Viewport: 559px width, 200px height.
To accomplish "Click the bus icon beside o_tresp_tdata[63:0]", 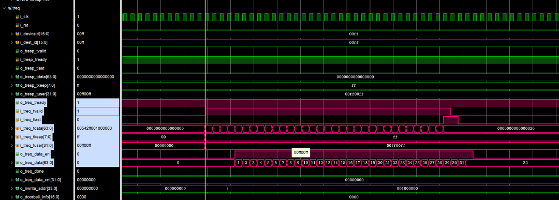I will 17,76.
